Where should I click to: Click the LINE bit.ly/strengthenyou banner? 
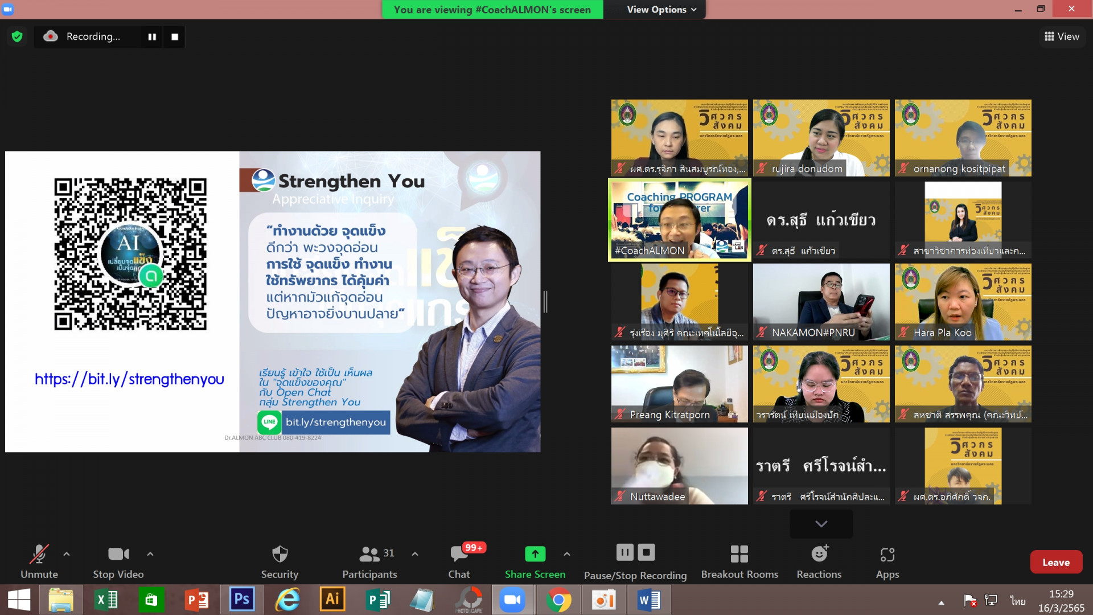pos(323,422)
